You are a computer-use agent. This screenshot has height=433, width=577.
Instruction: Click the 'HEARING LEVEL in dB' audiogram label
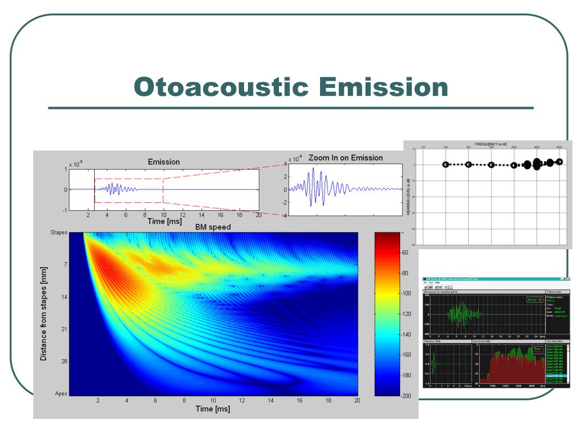(408, 197)
